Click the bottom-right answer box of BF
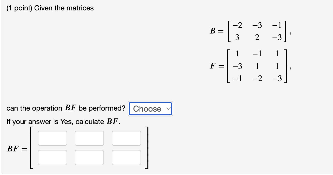The image size is (333, 175). (126, 157)
